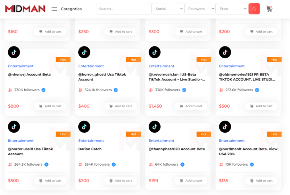The width and height of the screenshot is (290, 195).
Task: Click Entertainment category on @trevornoah.fan card
Action: [x=161, y=66]
